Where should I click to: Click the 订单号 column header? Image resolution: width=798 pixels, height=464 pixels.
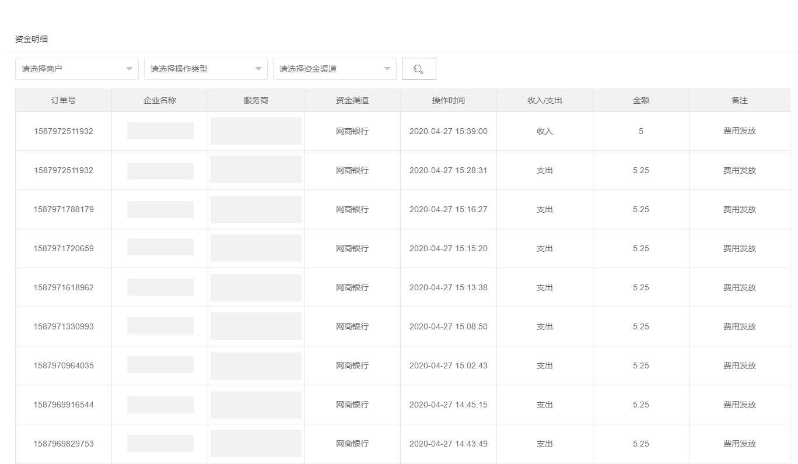[x=64, y=100]
